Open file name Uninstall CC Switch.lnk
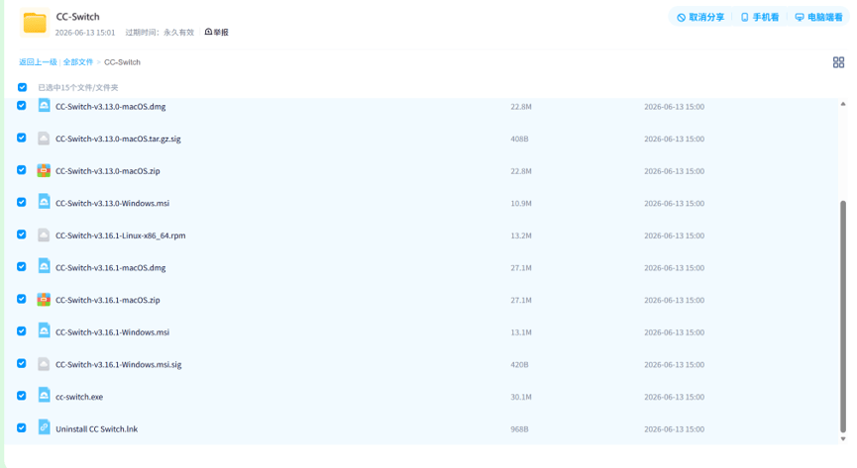The height and width of the screenshot is (468, 857). point(97,428)
